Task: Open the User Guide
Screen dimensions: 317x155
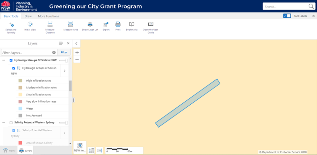Action: click(x=150, y=28)
